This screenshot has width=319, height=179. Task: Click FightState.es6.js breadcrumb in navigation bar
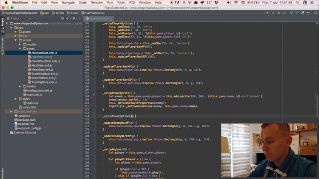(x=93, y=13)
